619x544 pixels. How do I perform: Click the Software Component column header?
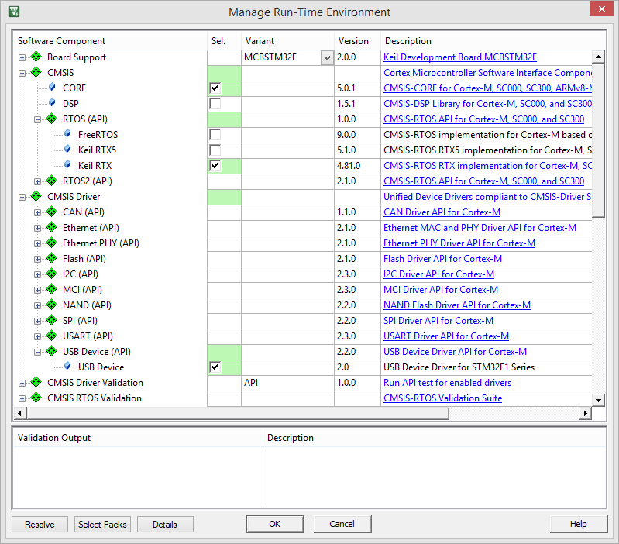(110, 41)
